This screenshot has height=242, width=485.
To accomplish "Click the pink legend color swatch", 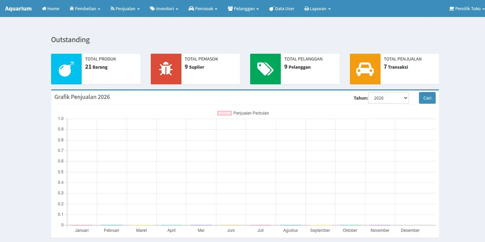I will tap(224, 113).
